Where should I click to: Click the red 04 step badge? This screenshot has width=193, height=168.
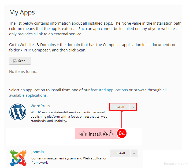(122, 133)
